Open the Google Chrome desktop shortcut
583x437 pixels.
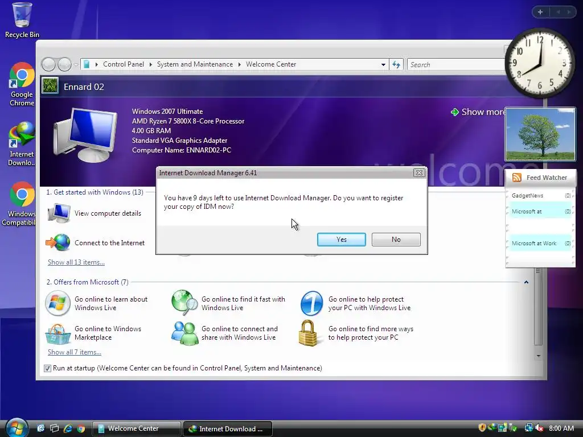22,84
